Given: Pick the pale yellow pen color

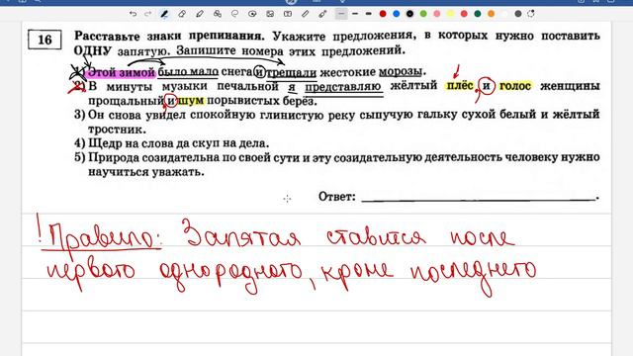Looking at the screenshot, I should 451,14.
